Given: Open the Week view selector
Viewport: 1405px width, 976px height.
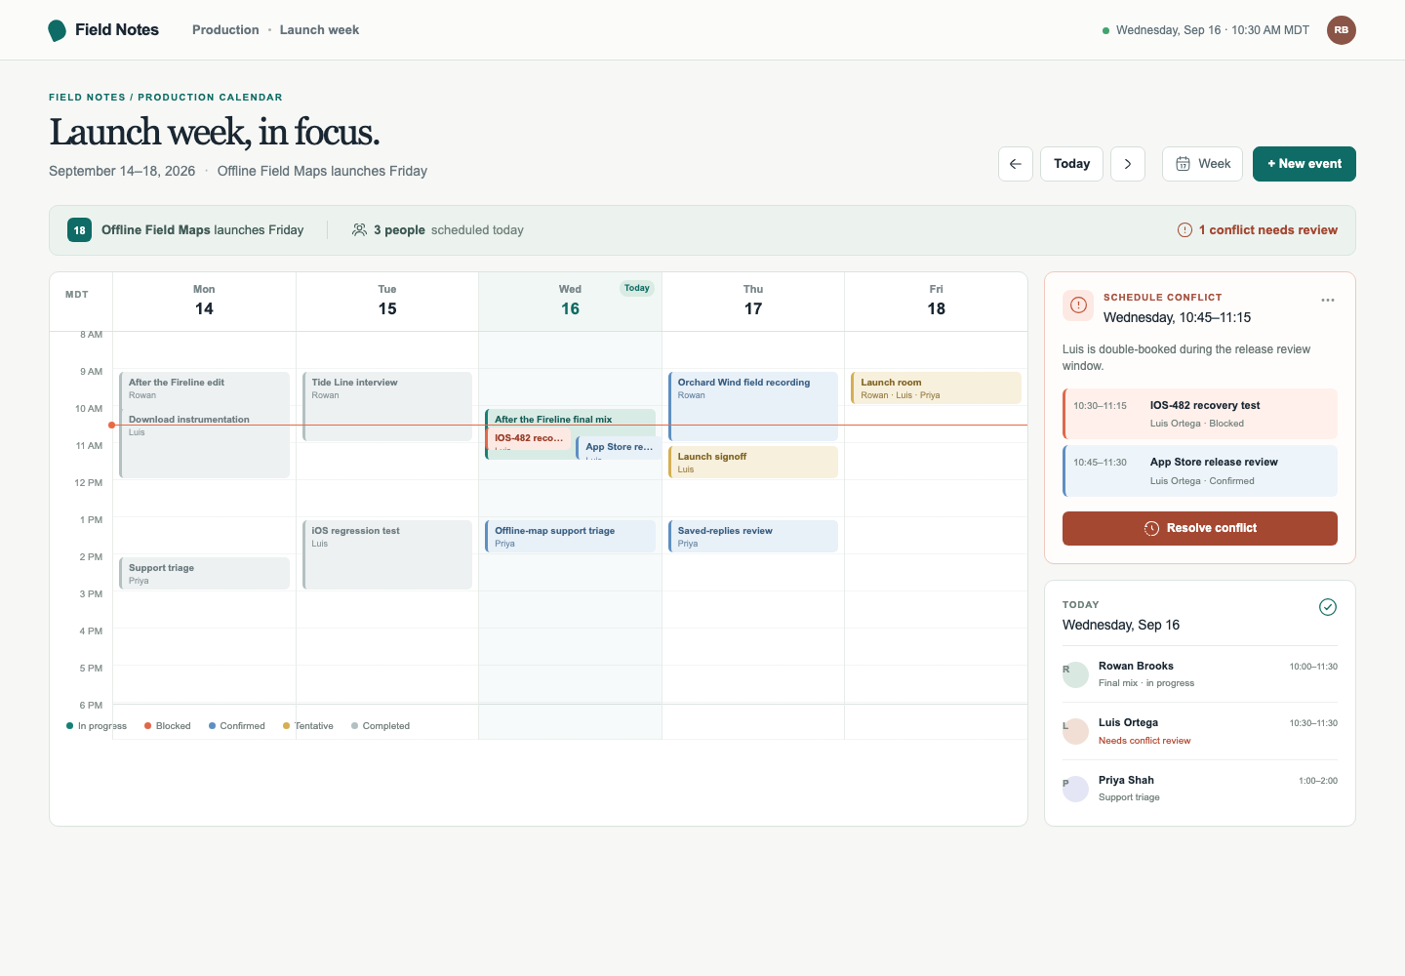Looking at the screenshot, I should 1202,164.
